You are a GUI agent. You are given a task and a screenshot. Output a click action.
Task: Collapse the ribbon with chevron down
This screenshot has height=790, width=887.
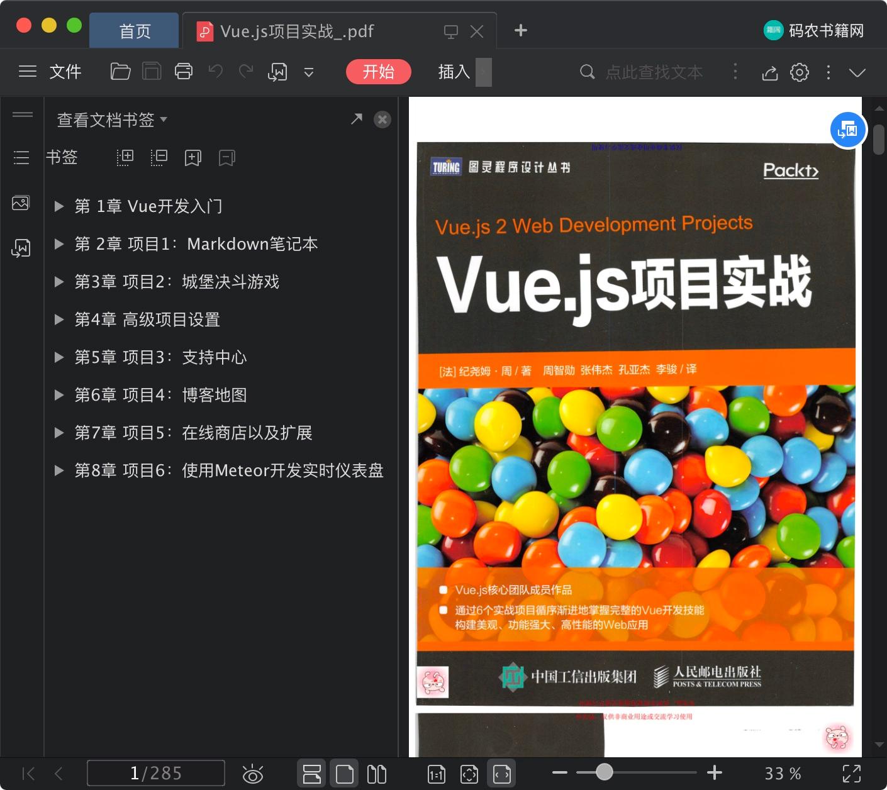[x=857, y=72]
